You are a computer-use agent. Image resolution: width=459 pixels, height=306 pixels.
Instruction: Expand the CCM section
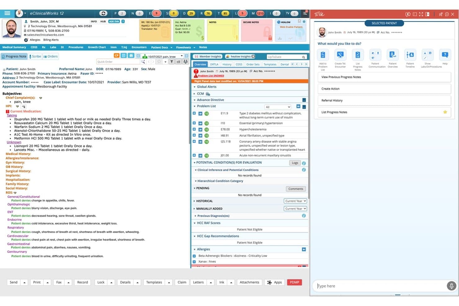(194, 94)
